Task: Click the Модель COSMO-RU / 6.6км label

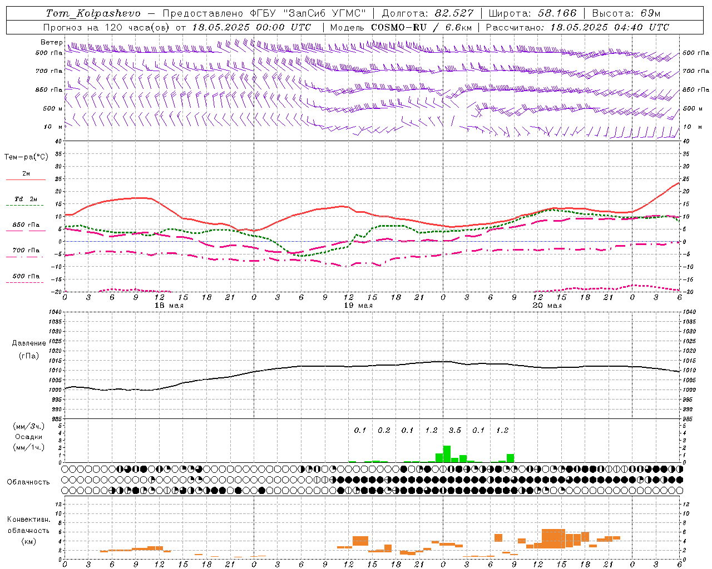Action: coord(401,27)
